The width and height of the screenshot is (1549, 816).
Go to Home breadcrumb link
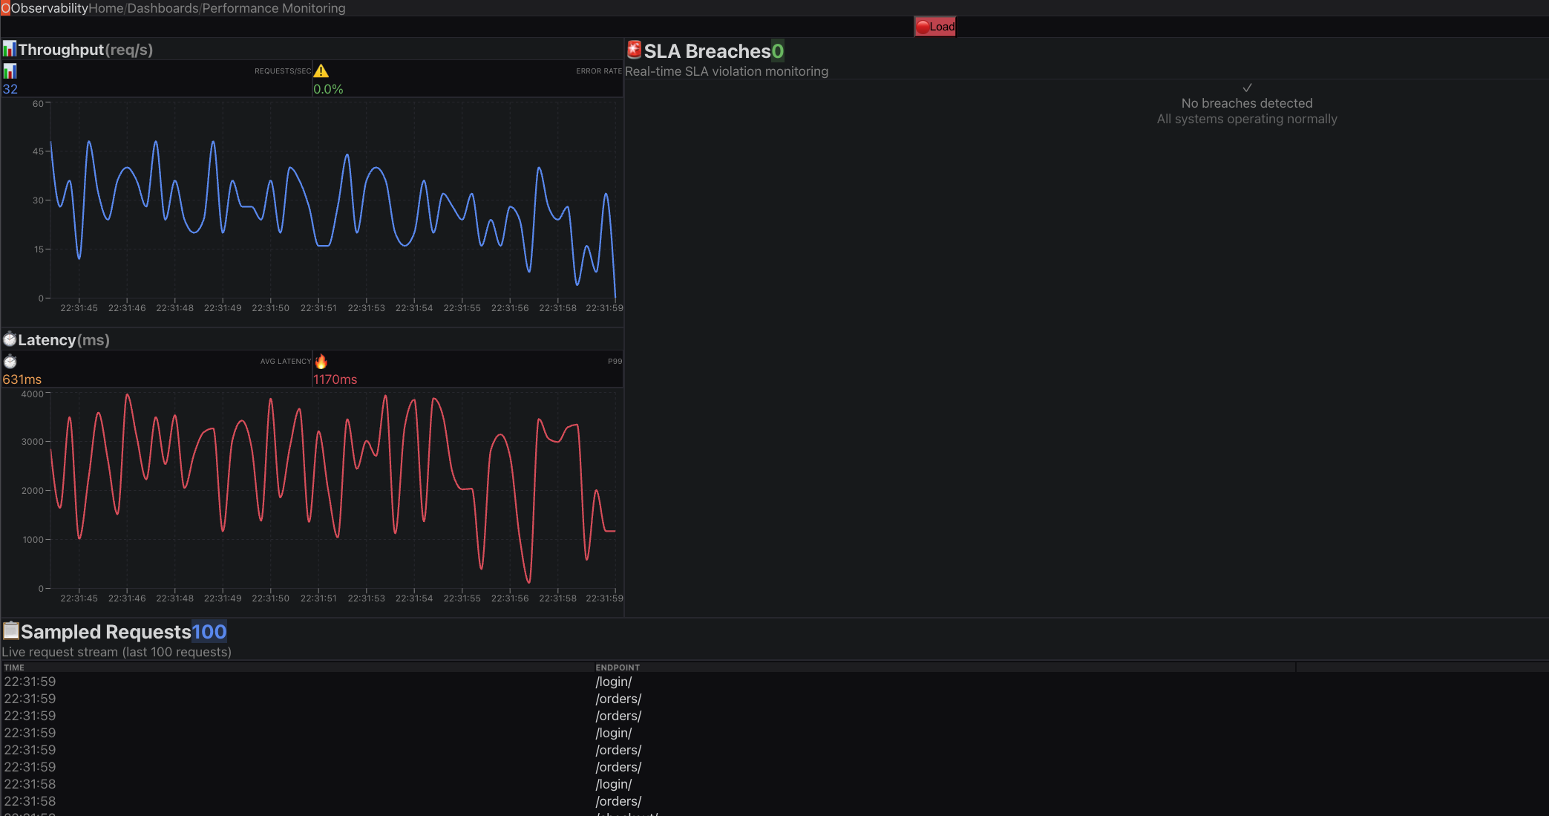(x=106, y=8)
